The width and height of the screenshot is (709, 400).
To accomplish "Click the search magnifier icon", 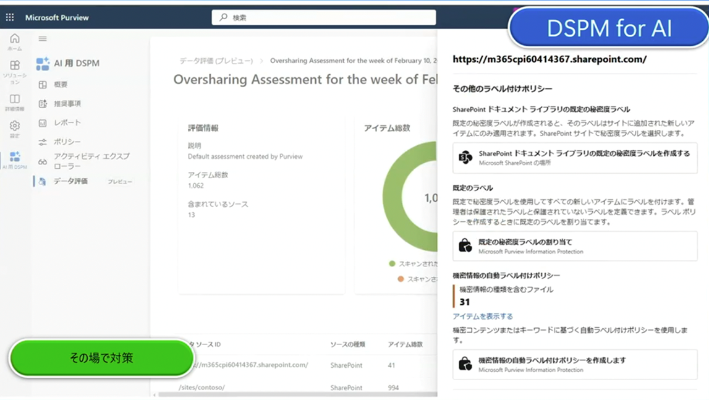I will point(223,17).
